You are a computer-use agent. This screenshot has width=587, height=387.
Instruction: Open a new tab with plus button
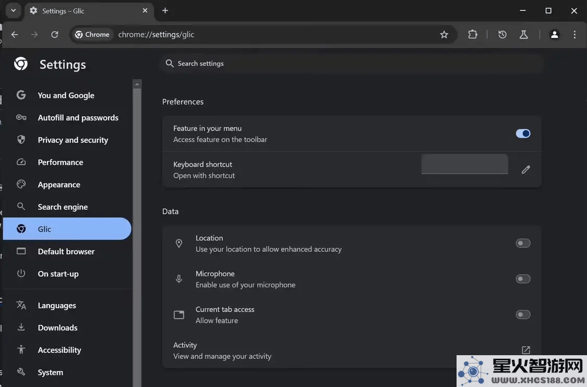165,10
